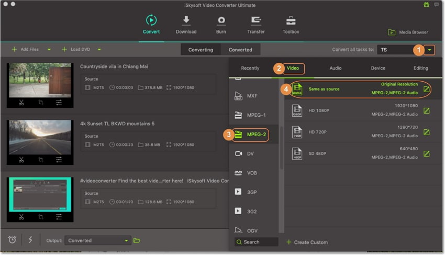Edit the SD 480P preset settings
Screen dimensions: 445x255
coord(426,153)
